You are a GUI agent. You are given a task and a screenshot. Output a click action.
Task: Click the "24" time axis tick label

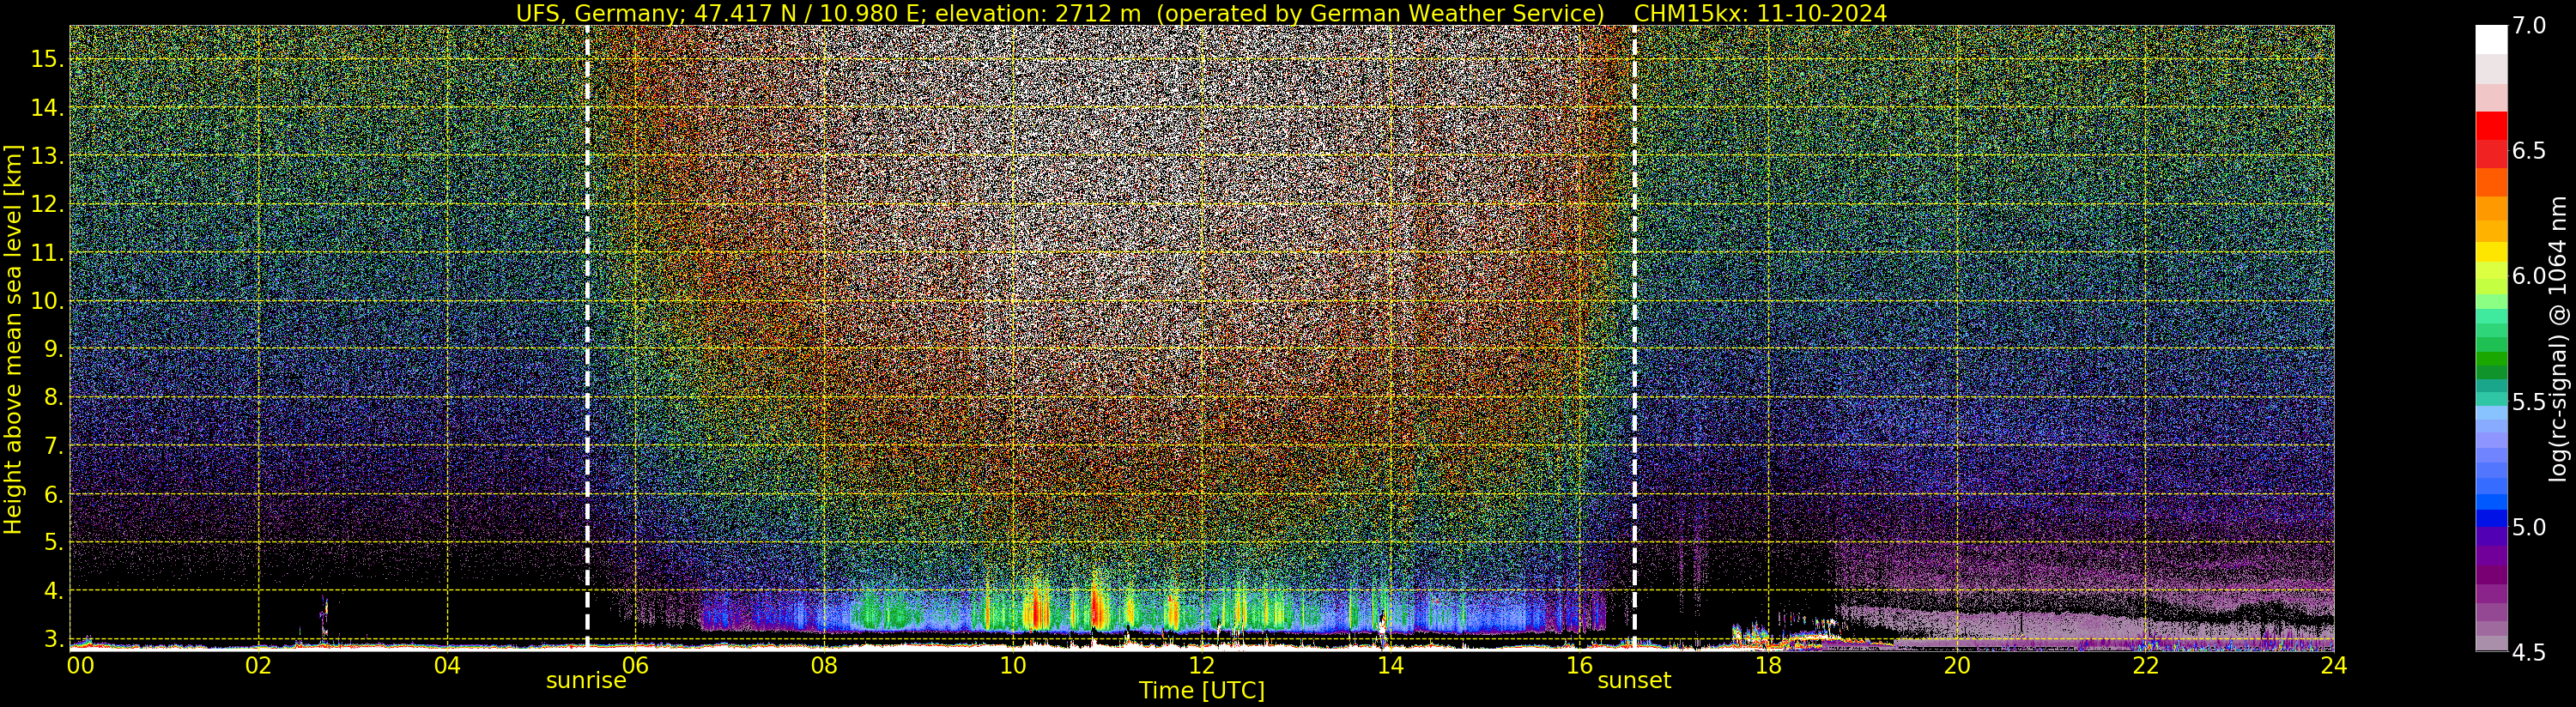click(2333, 665)
